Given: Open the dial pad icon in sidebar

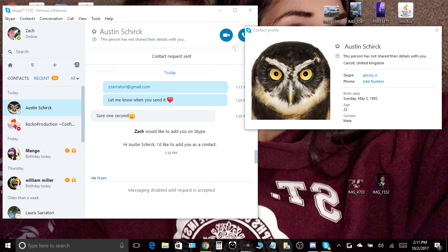Looking at the screenshot, I should click(x=32, y=65).
